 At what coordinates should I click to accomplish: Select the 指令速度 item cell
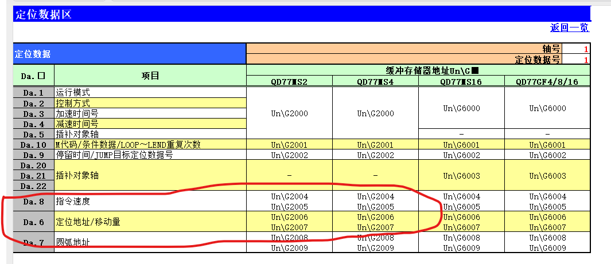pos(150,201)
